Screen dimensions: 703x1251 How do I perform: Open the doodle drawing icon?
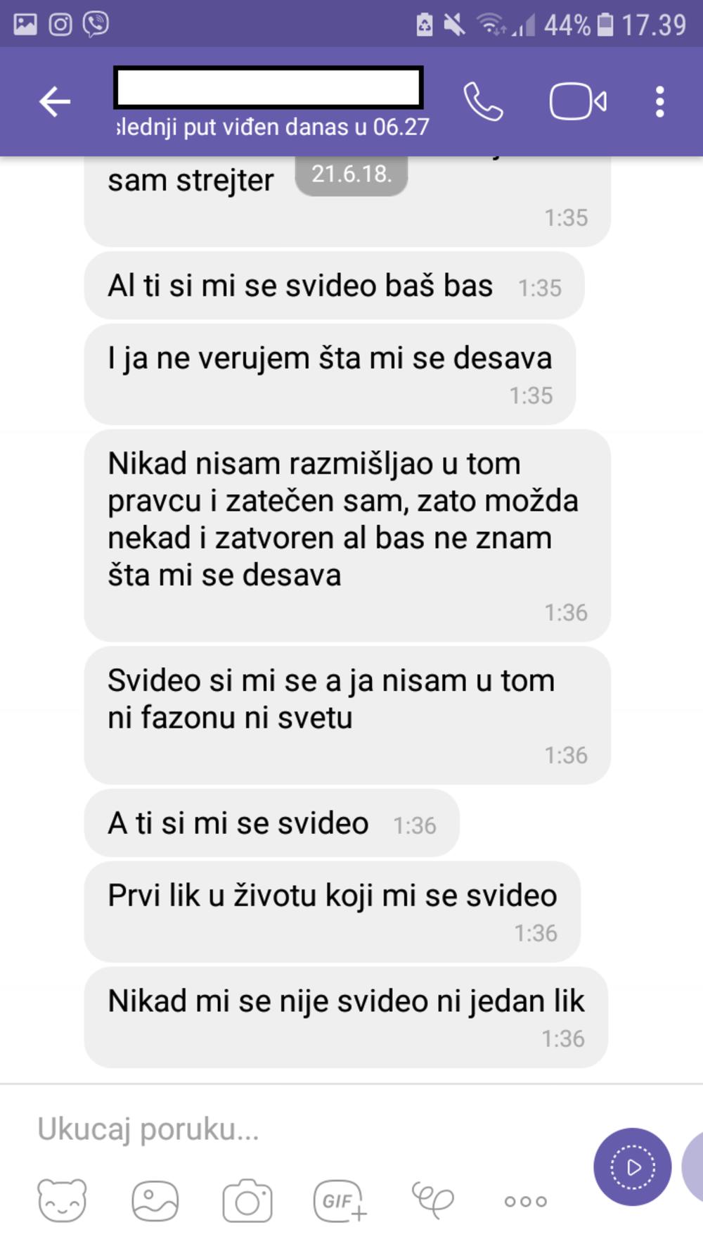[432, 1200]
